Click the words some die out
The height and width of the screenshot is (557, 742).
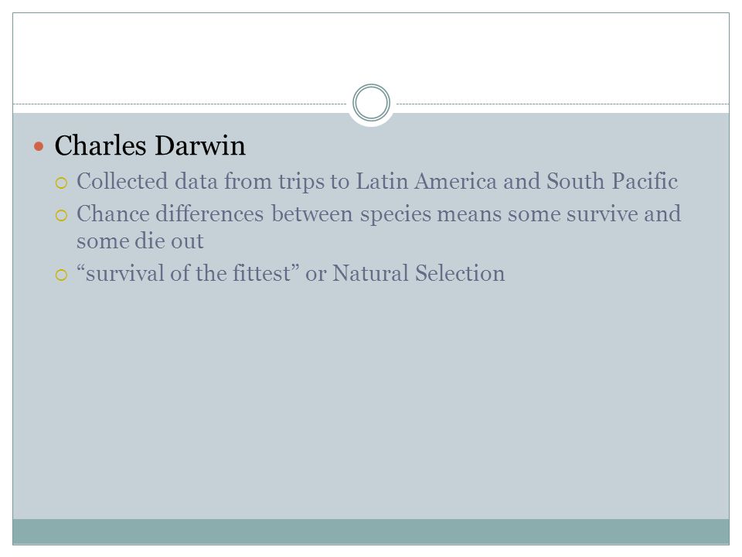(x=140, y=241)
